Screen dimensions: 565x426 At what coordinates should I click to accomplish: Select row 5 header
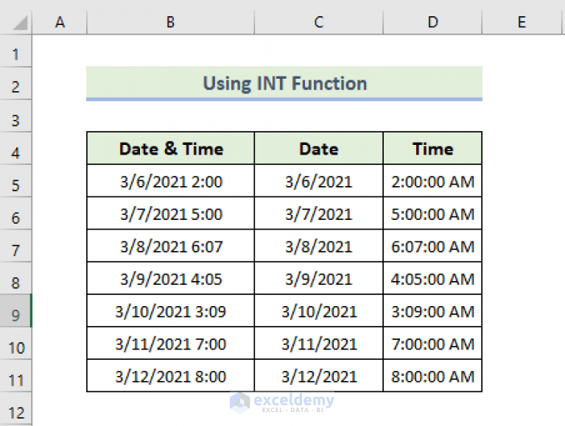click(16, 181)
